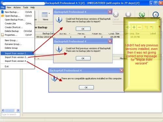Click the Uncomp. Size column header
Image resolution: width=163 pixels, height=122 pixels.
pyautogui.click(x=132, y=34)
